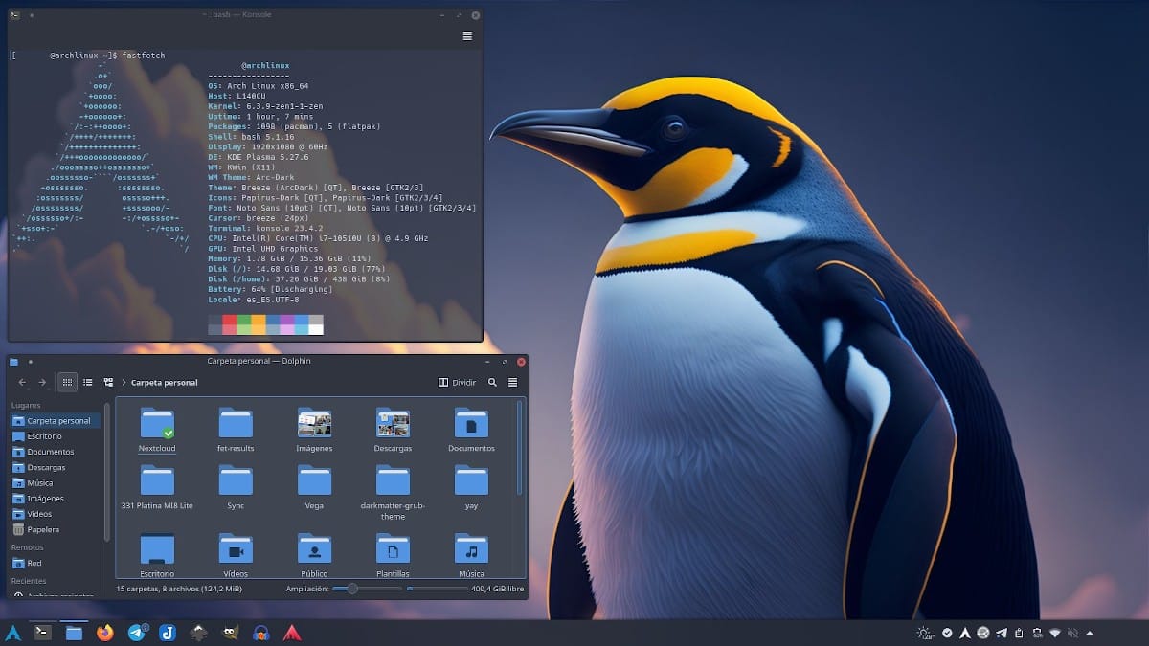Show hidden system tray icons arrow
This screenshot has height=646, width=1149.
coord(1090,633)
